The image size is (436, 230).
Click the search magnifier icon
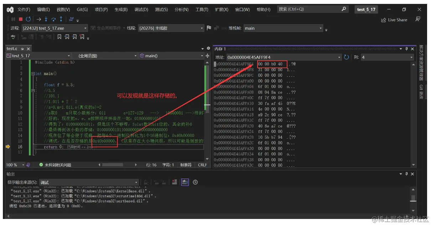tap(344, 9)
